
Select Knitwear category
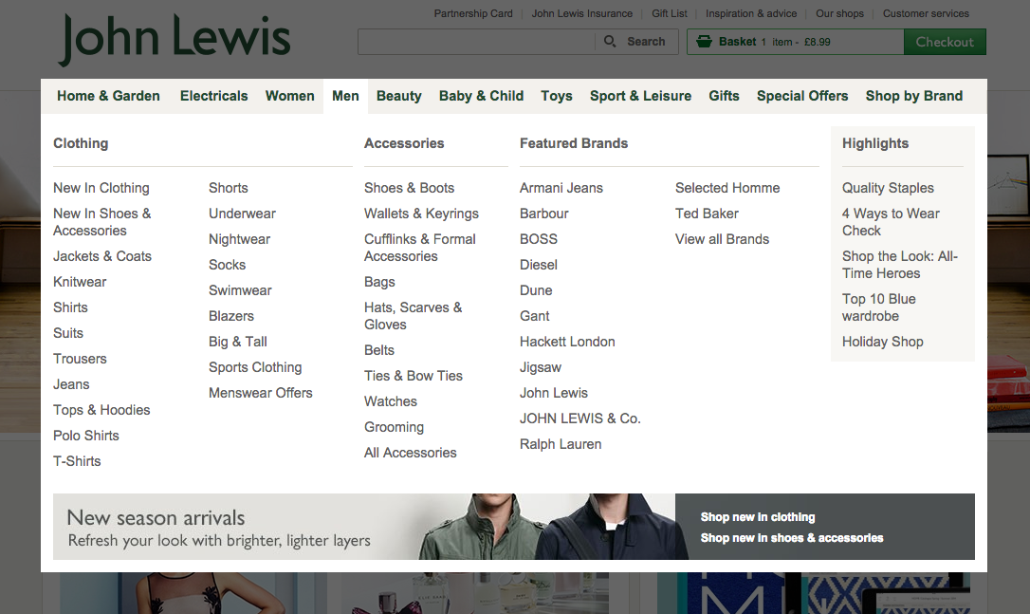coord(80,282)
